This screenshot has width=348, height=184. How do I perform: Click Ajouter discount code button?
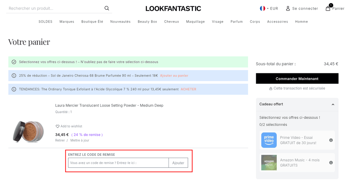[178, 163]
